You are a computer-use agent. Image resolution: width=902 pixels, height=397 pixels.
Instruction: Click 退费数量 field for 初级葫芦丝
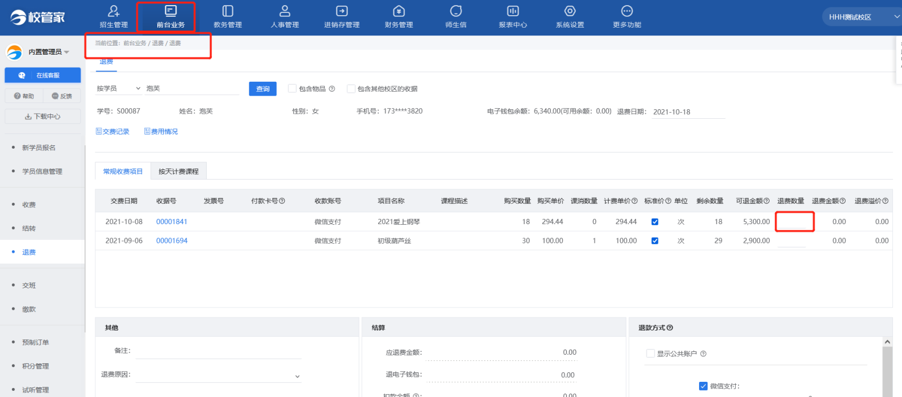[792, 241]
